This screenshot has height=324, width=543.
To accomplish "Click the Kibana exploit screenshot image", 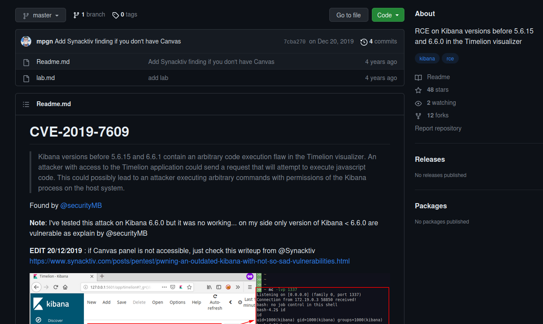I will point(210,298).
